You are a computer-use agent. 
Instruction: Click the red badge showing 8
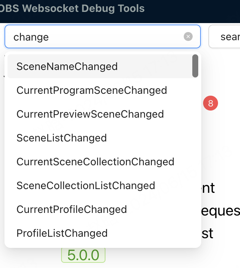pos(211,103)
